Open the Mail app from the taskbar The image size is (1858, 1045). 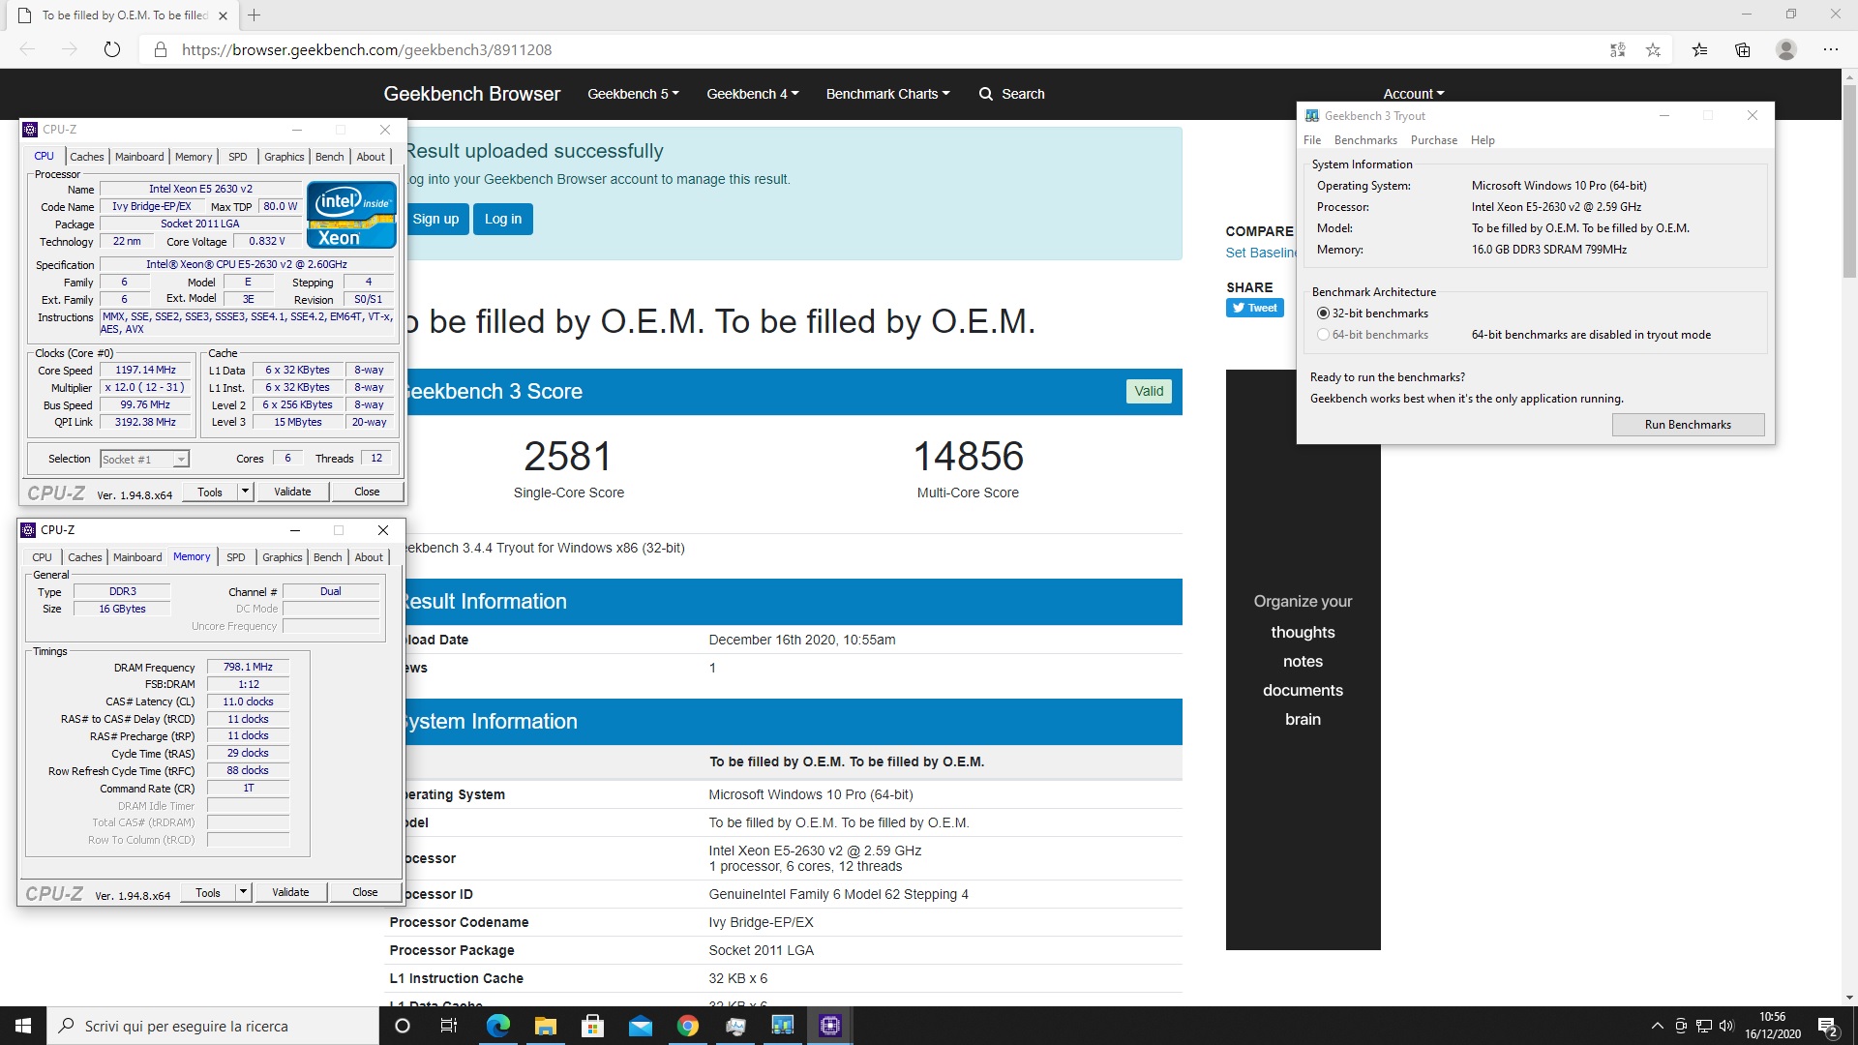(640, 1026)
